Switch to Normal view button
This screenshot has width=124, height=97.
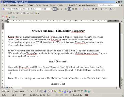2,88
